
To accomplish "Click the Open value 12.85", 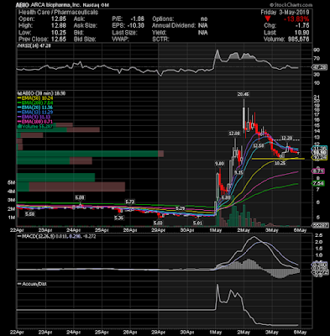I will pos(59,19).
